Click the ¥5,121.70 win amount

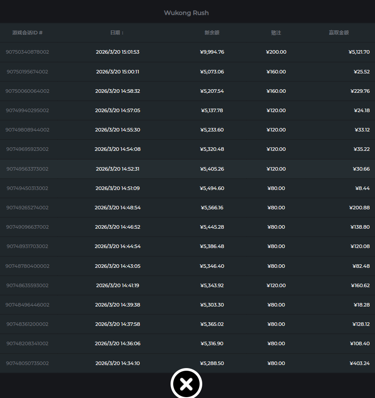click(x=359, y=52)
